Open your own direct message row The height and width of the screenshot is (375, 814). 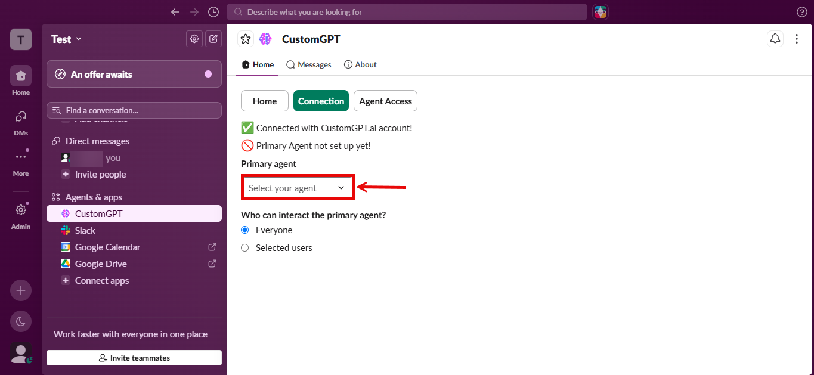click(x=134, y=158)
